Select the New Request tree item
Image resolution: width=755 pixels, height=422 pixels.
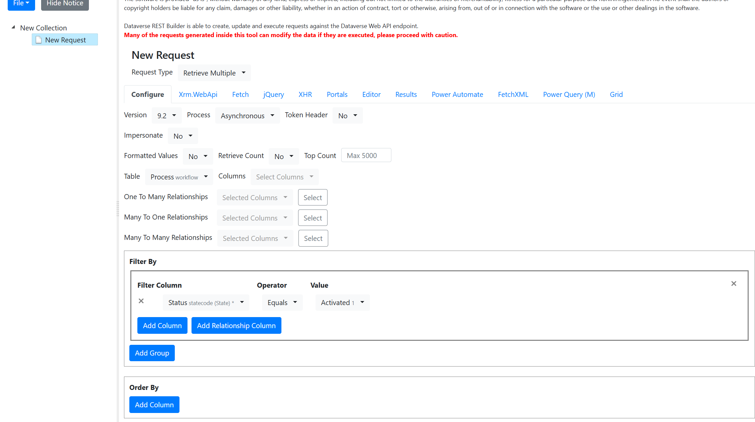click(x=65, y=40)
